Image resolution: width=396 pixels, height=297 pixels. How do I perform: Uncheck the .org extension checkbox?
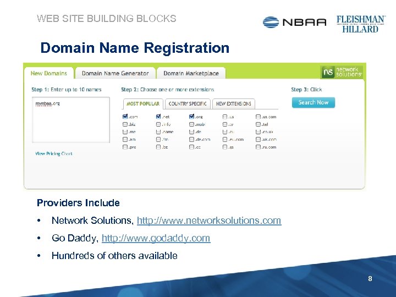coord(192,117)
